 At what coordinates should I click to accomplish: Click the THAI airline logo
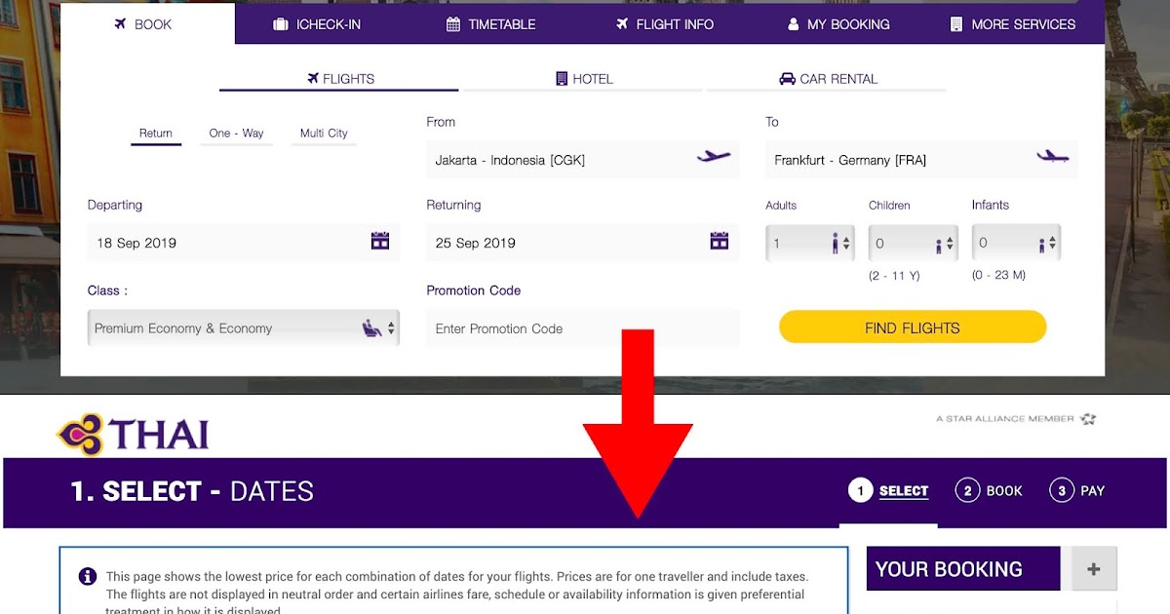pyautogui.click(x=134, y=434)
